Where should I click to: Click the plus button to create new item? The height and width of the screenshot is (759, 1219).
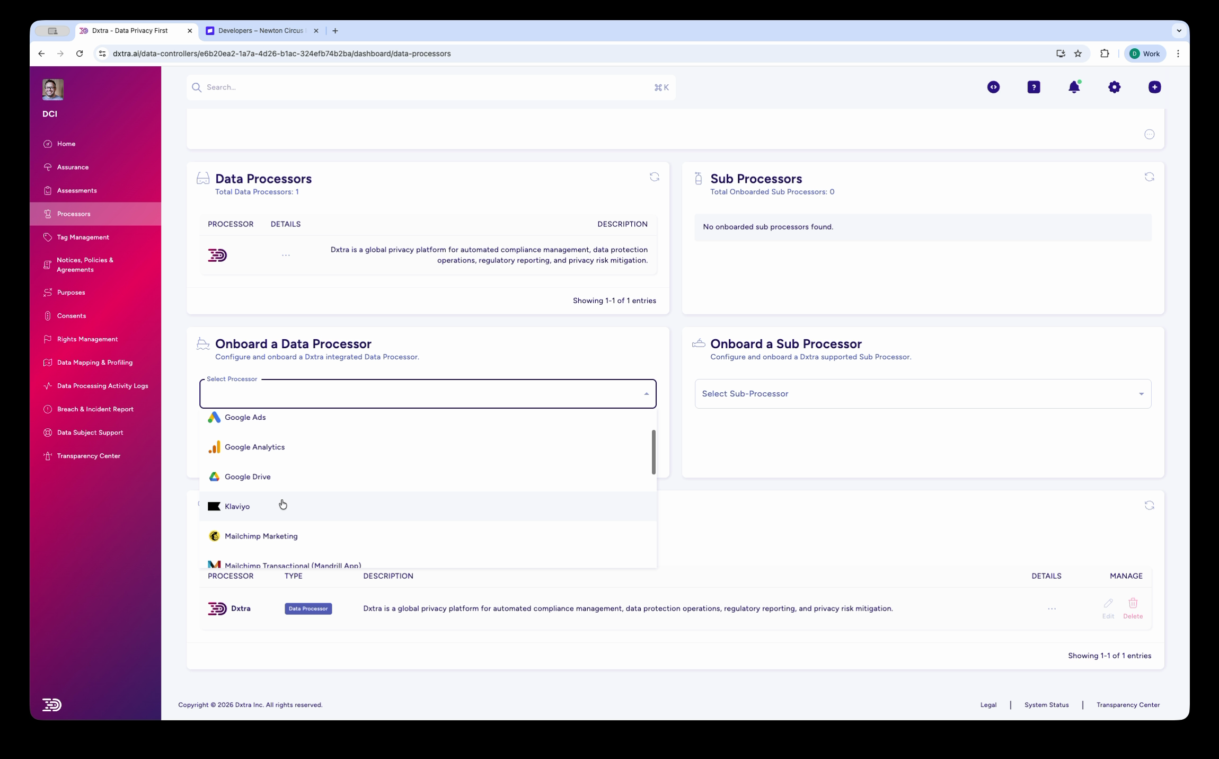pyautogui.click(x=1154, y=87)
